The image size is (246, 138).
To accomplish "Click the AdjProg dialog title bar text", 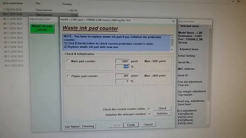I will click(x=95, y=20).
